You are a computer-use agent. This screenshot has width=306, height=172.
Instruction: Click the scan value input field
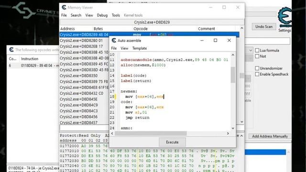(267, 41)
